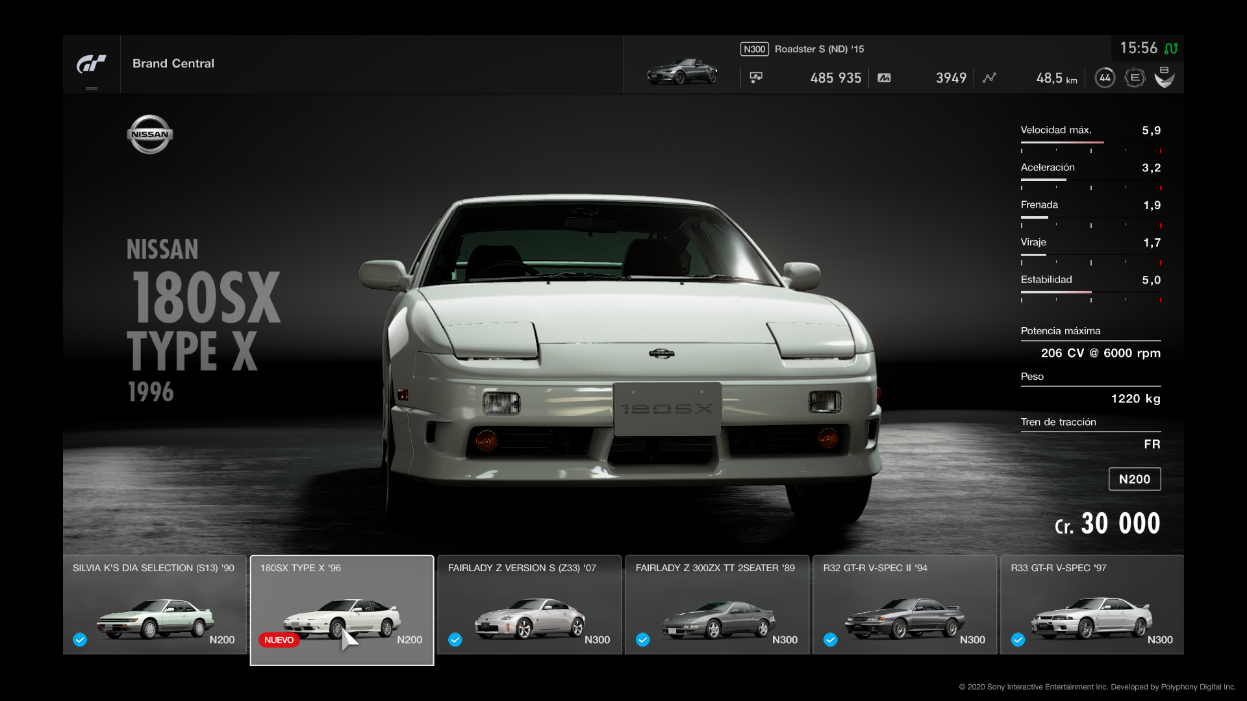This screenshot has width=1247, height=701.
Task: Click the Nissan brand logo
Action: pos(150,134)
